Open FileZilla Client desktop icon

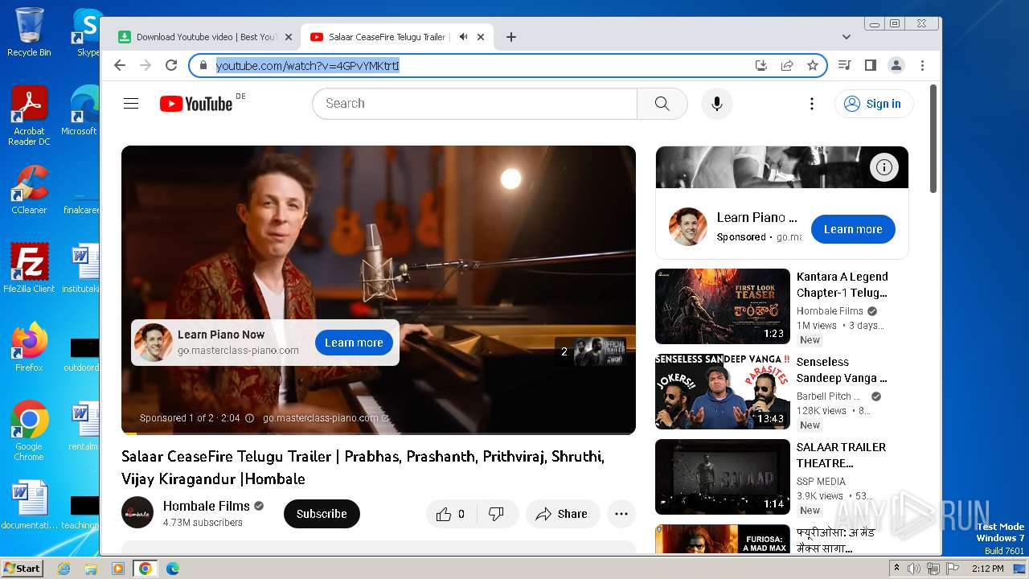[29, 269]
